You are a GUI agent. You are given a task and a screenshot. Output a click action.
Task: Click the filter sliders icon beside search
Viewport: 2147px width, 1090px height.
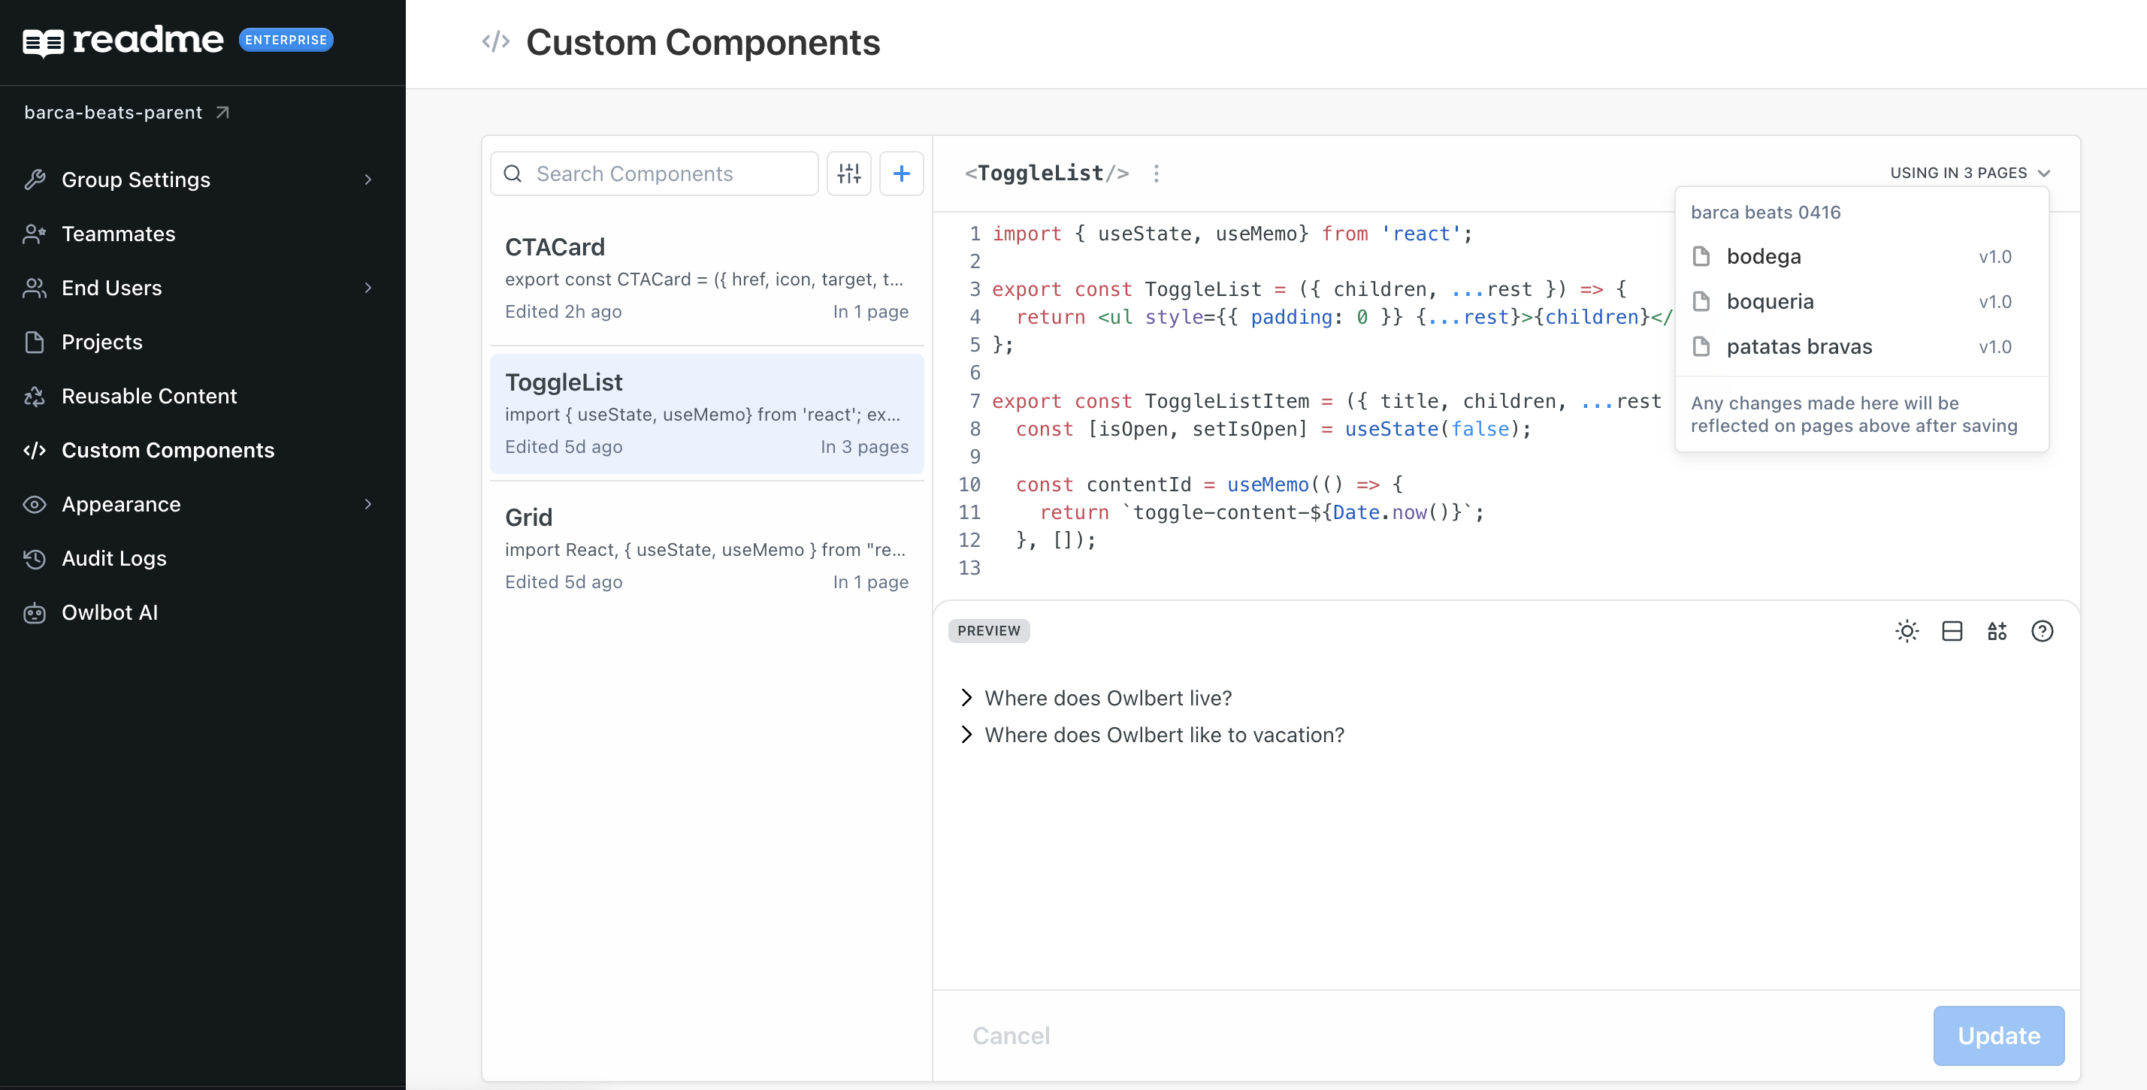(x=848, y=174)
